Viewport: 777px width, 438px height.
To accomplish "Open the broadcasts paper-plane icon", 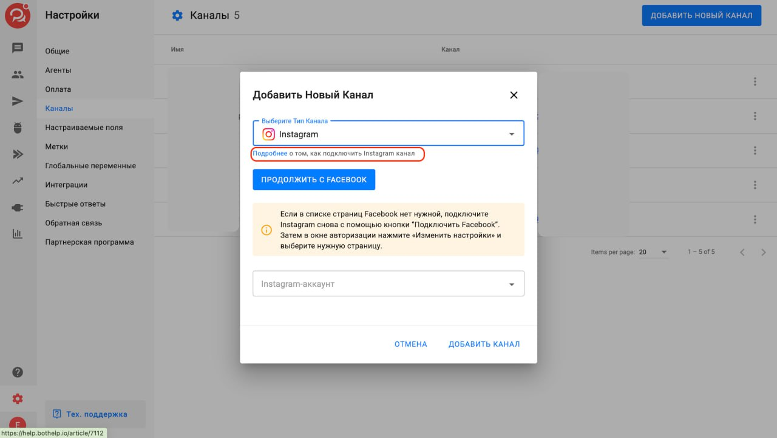I will pos(18,101).
